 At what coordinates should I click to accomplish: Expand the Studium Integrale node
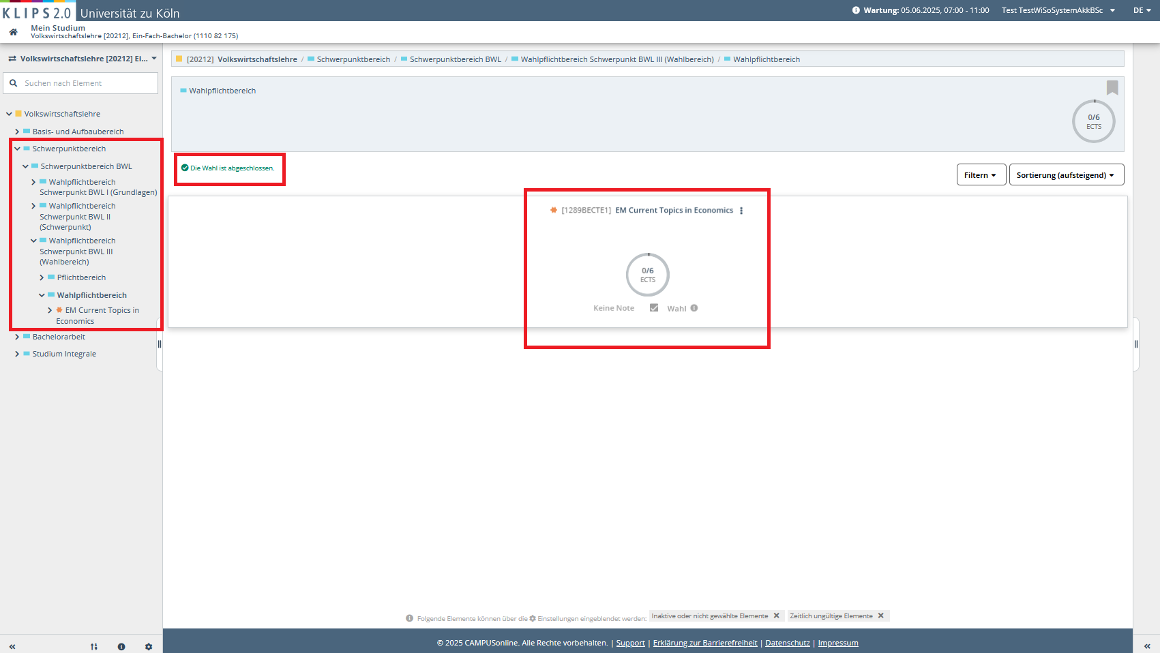coord(17,354)
